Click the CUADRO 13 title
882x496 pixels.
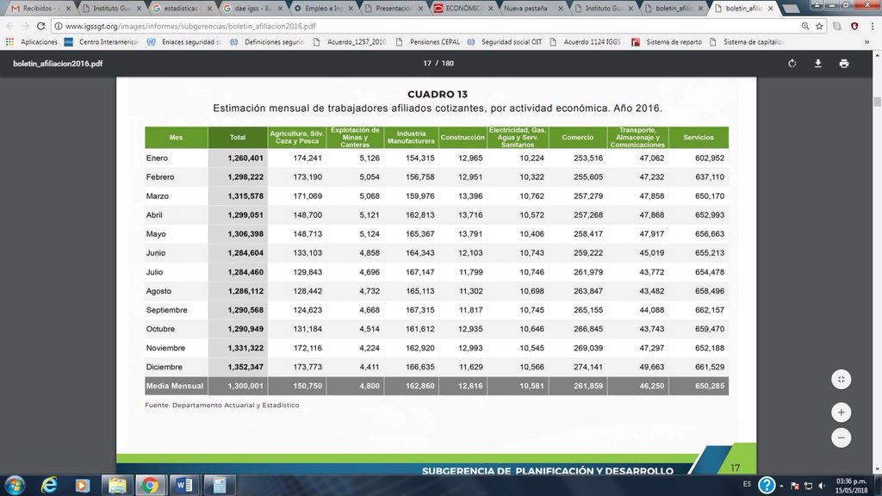[x=438, y=95]
